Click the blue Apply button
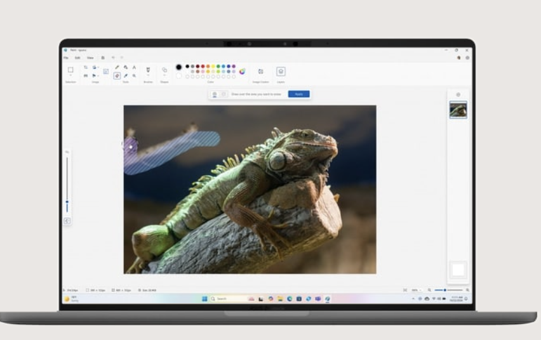The image size is (541, 340). click(299, 94)
